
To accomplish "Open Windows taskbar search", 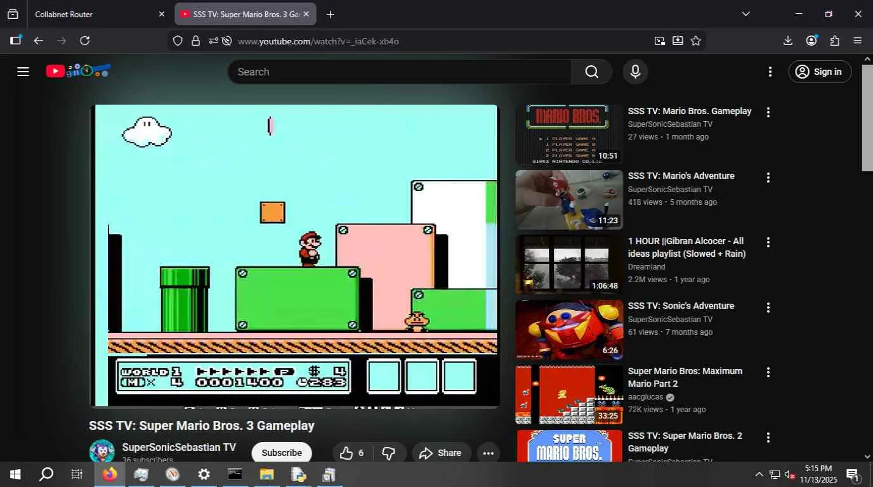I will point(46,474).
